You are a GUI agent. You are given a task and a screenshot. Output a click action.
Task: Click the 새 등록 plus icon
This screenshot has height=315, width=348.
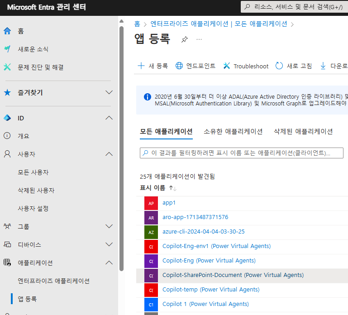coord(141,66)
